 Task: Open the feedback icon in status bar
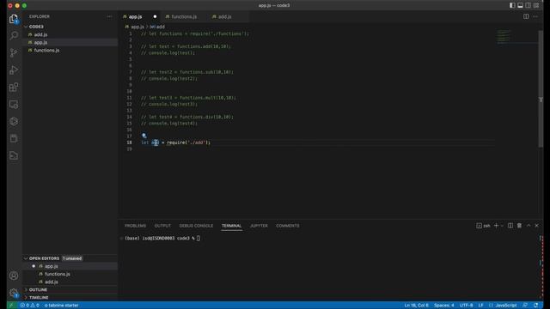[525, 306]
